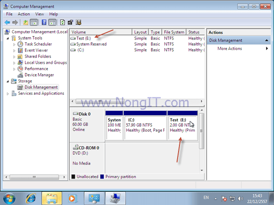
Task: Select the System Reserved volume row
Action: tap(137, 44)
